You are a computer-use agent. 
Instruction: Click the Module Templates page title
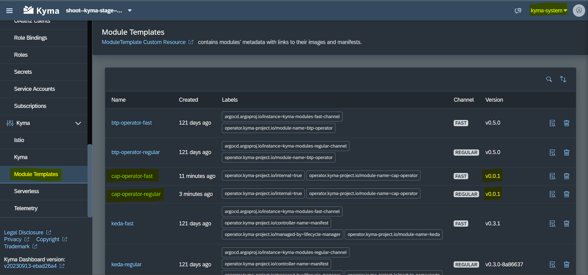tap(133, 32)
